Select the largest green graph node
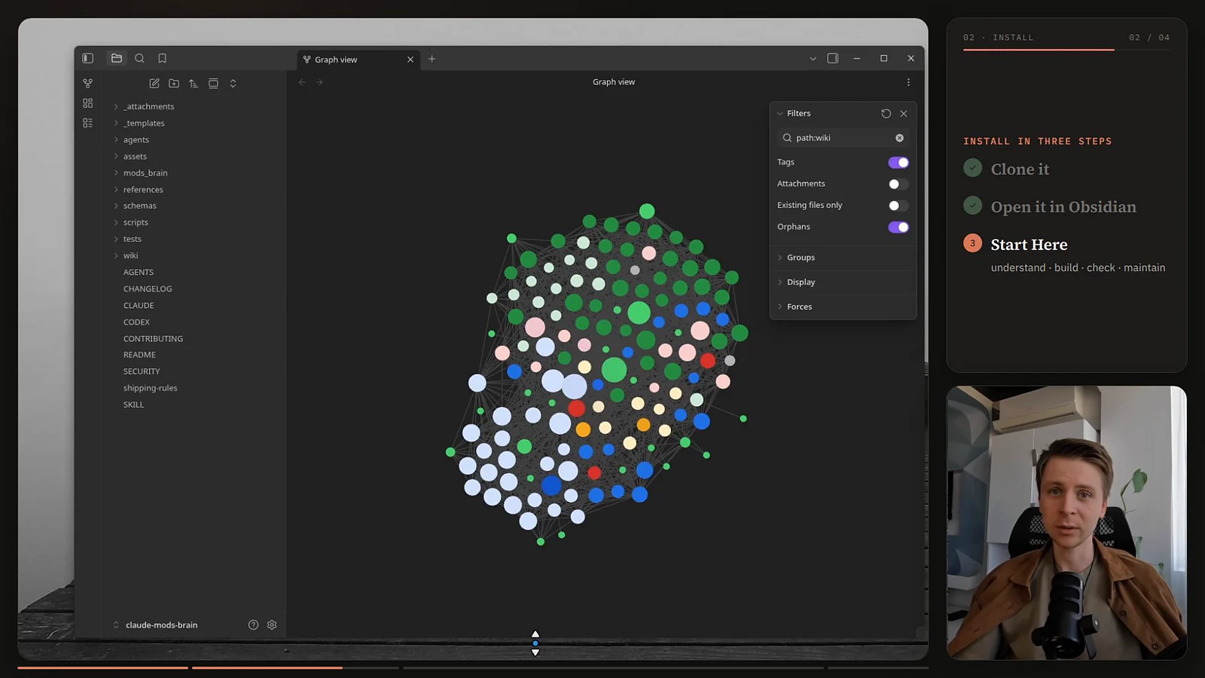 point(614,370)
